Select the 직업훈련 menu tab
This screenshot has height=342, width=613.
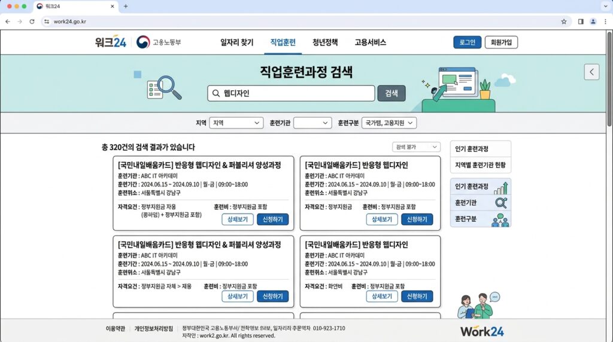point(283,42)
